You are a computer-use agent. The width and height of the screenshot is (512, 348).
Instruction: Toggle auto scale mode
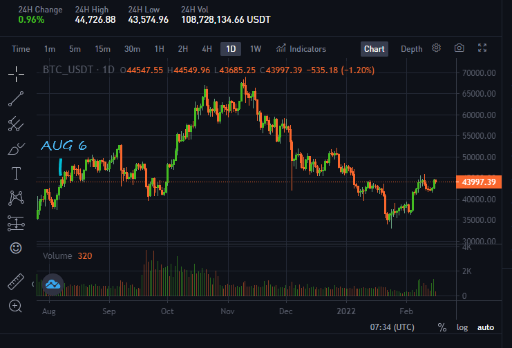[x=486, y=327]
